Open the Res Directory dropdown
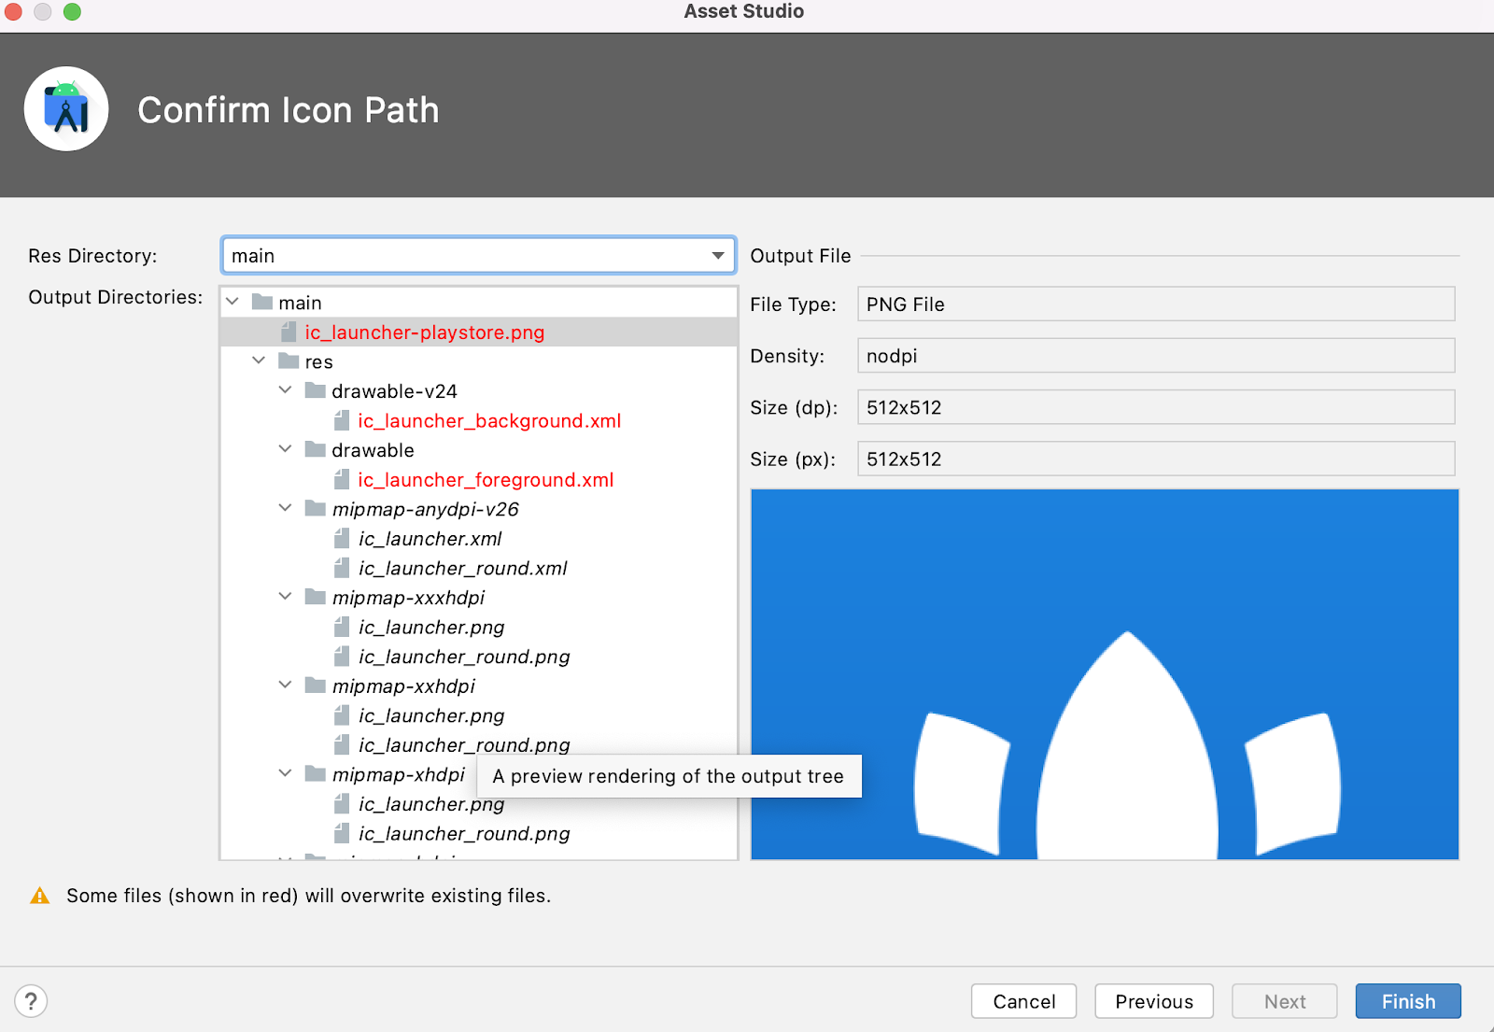 tap(717, 256)
